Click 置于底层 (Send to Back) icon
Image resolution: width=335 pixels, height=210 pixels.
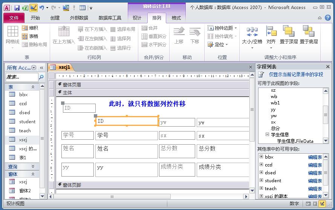[x=309, y=35]
